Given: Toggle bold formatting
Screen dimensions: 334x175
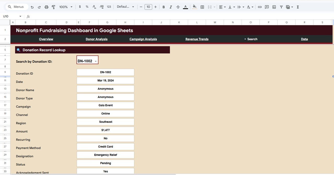Looking at the screenshot, I should (x=164, y=7).
